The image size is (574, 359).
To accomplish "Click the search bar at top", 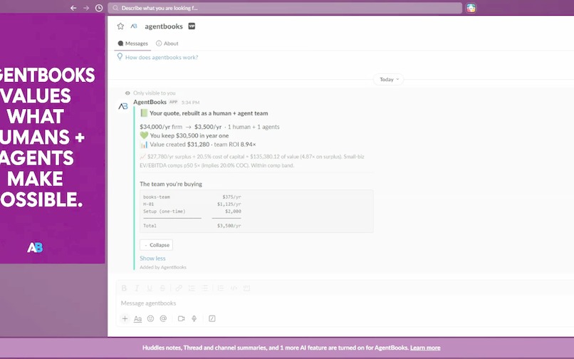I will tap(284, 8).
